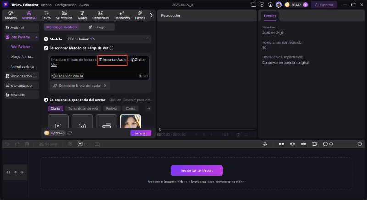Open the Audio tool
The width and height of the screenshot is (367, 200).
82,15
